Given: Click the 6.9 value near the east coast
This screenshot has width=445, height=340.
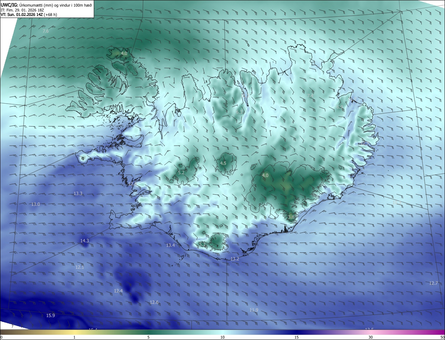Looking at the screenshot, I should [x=340, y=107].
